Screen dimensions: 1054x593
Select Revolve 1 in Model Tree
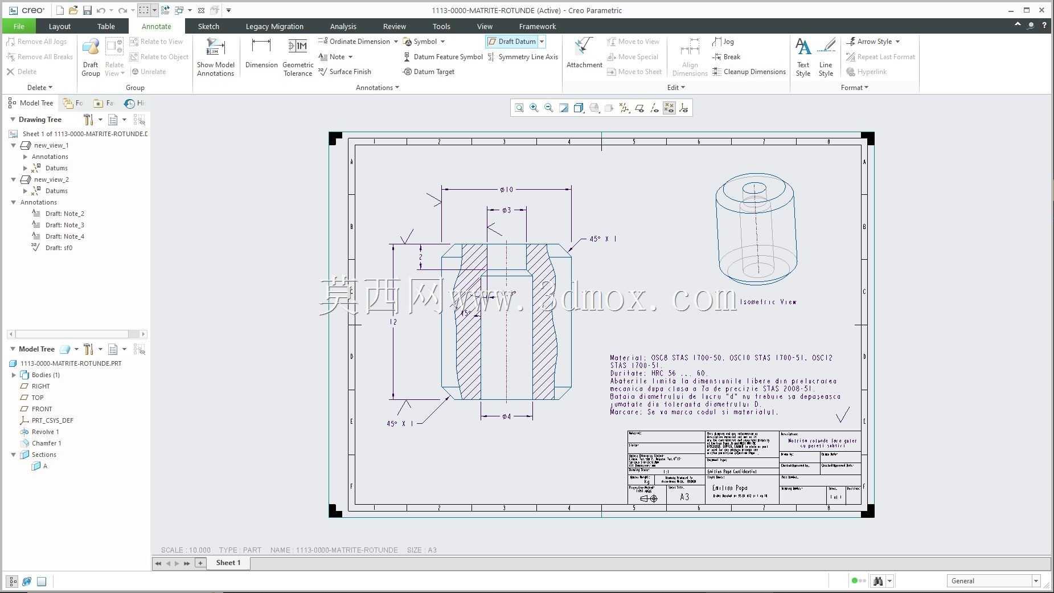point(39,432)
